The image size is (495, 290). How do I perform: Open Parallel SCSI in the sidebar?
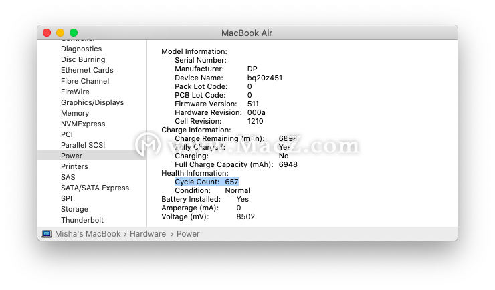tap(83, 145)
